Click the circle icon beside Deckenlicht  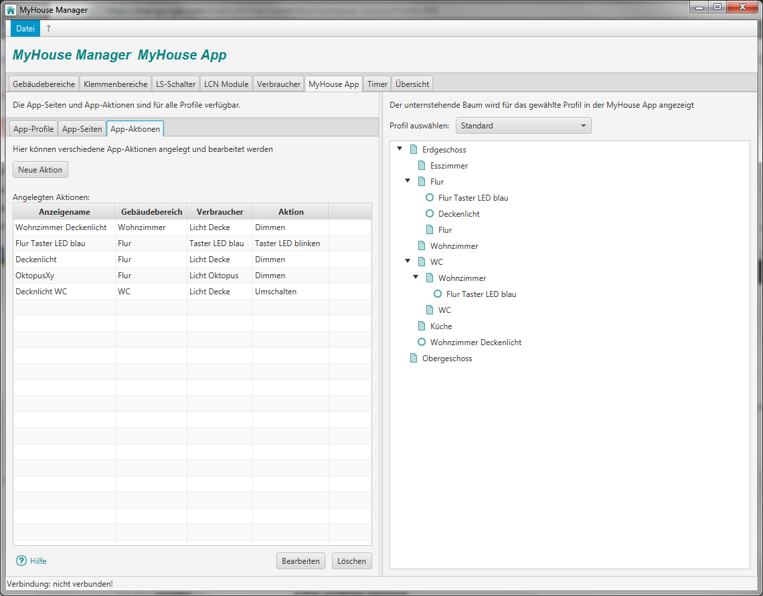[x=430, y=214]
